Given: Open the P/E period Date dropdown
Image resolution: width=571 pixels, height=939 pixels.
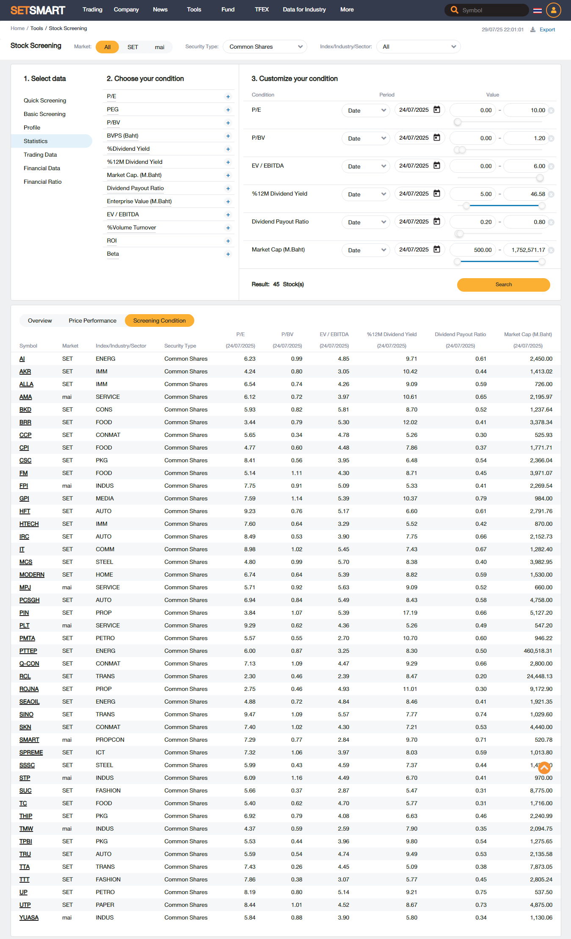Looking at the screenshot, I should point(366,110).
